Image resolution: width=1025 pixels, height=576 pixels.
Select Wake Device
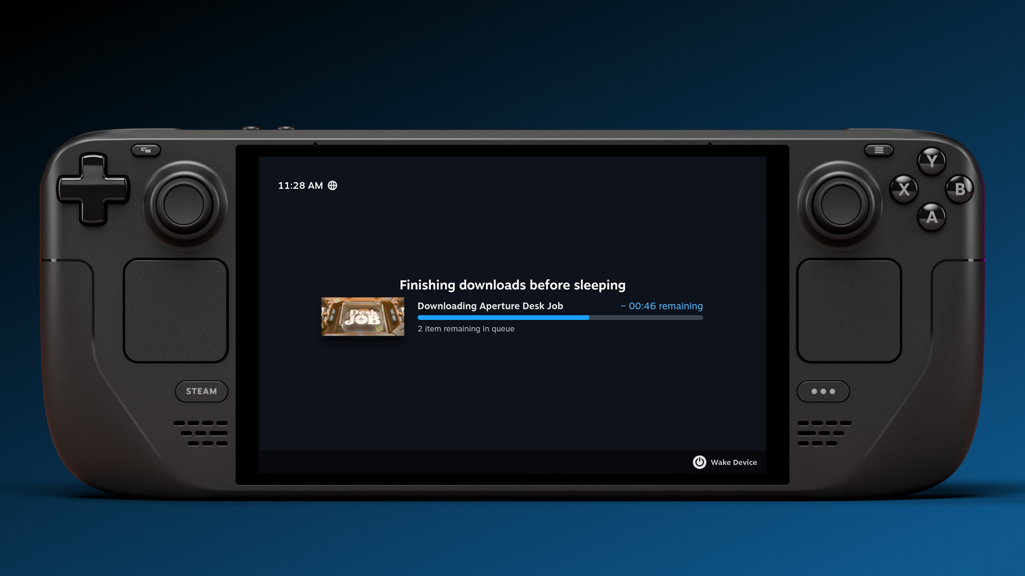click(x=733, y=462)
